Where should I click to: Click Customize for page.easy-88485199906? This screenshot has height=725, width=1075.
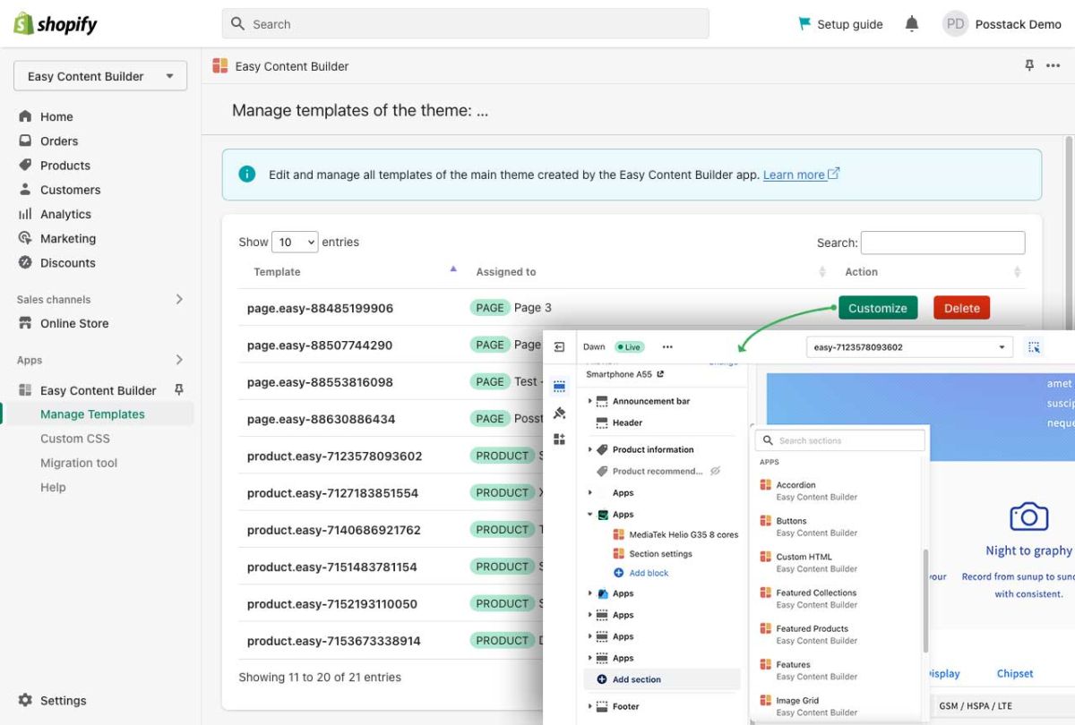click(x=877, y=308)
